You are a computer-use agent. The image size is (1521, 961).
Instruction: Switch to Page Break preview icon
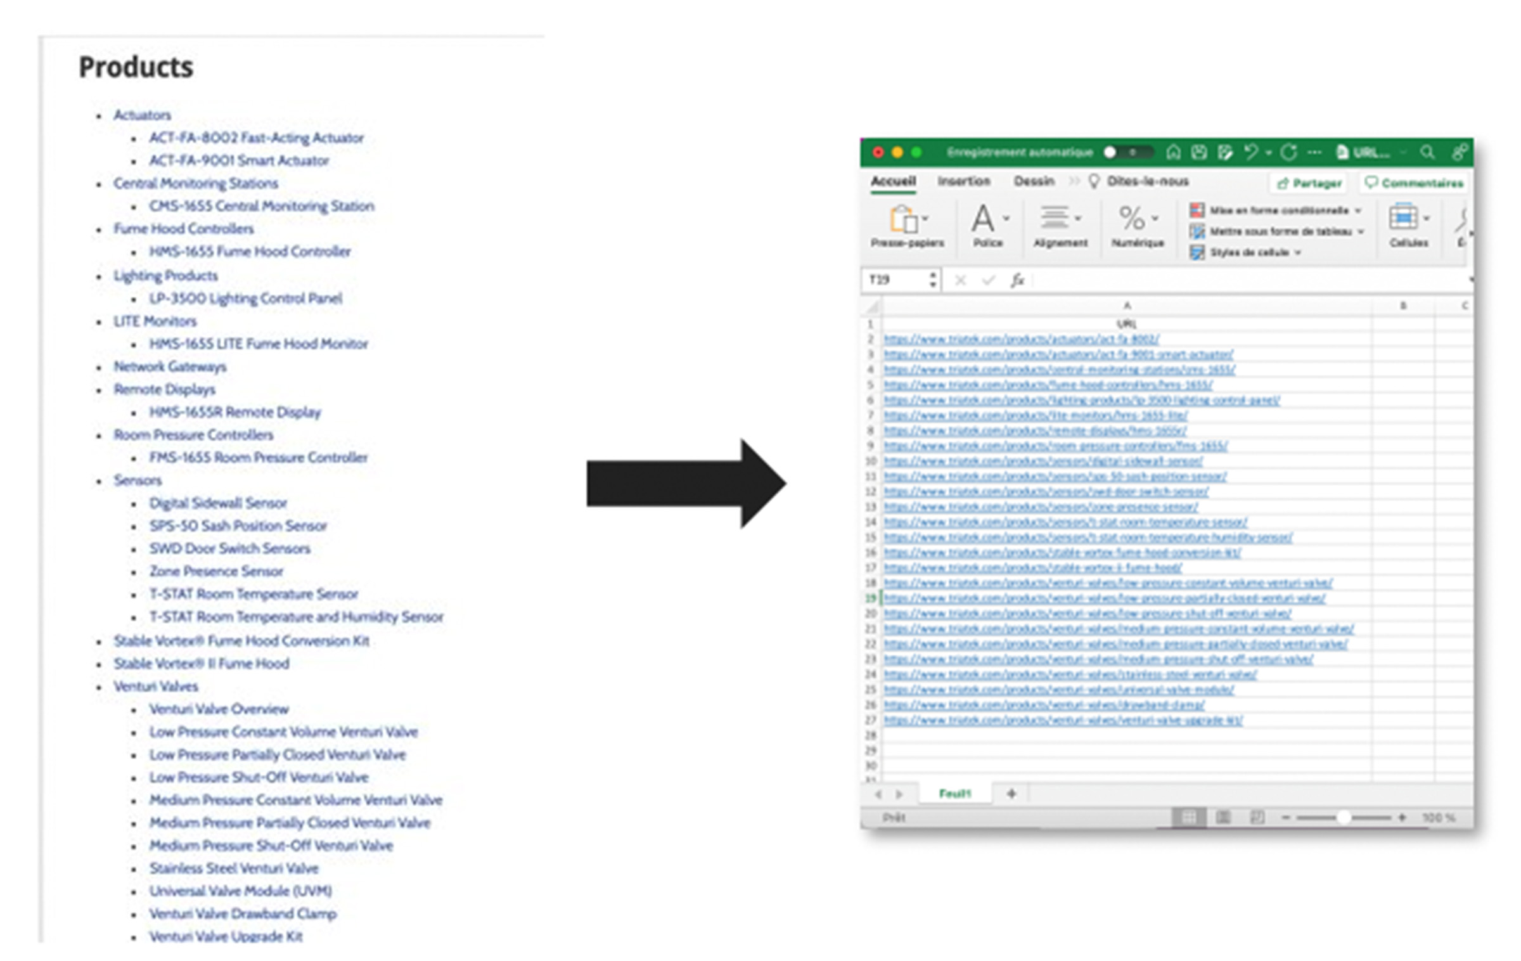tap(1257, 817)
